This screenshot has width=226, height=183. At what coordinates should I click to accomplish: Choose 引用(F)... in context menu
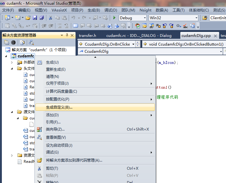[95, 122]
